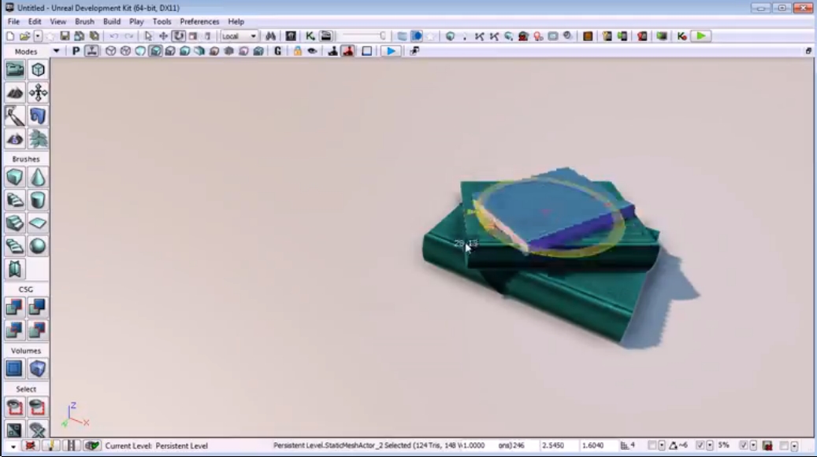Open the Preferences menu
The width and height of the screenshot is (817, 457).
pos(199,22)
